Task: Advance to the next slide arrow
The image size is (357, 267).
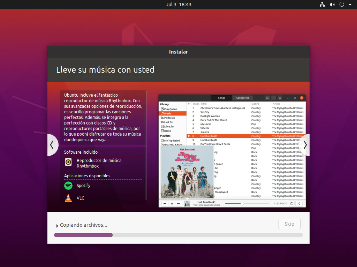Action: tap(305, 145)
